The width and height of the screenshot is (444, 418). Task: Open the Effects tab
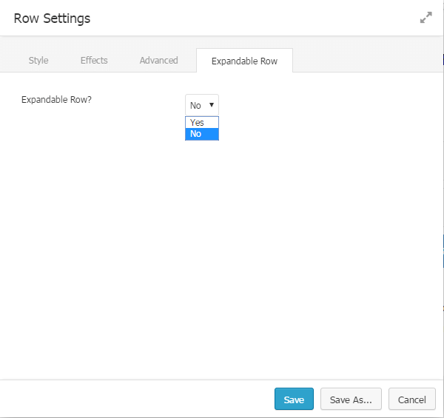tap(94, 60)
